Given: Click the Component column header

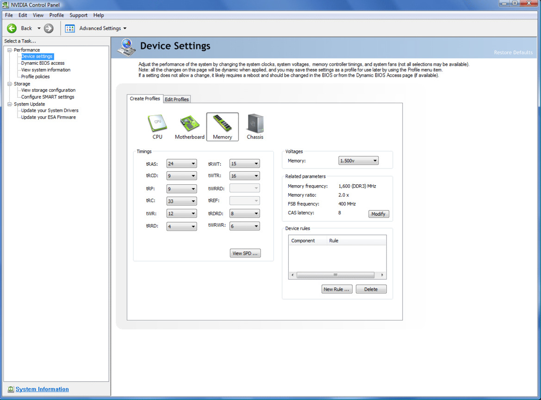Looking at the screenshot, I should coord(307,241).
